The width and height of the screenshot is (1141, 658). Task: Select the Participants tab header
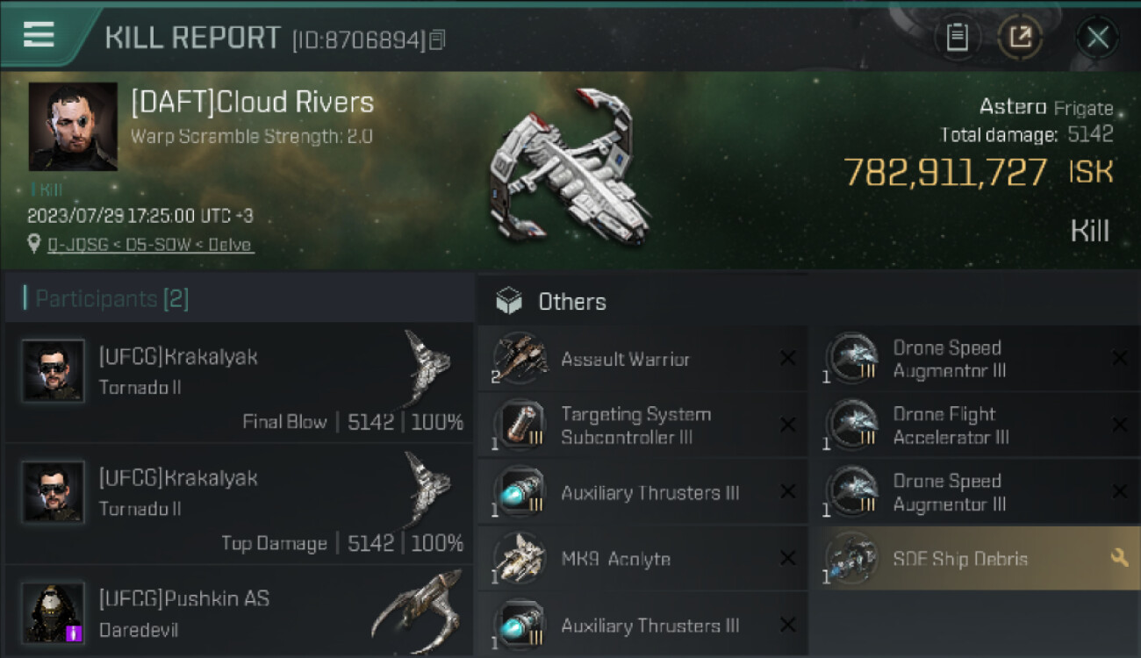click(x=111, y=299)
